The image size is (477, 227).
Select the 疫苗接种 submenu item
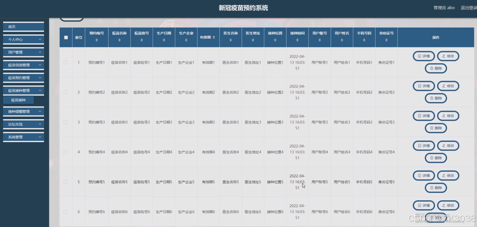pos(18,100)
